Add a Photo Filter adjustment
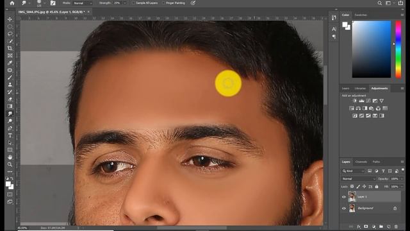410x231 pixels. (372, 108)
